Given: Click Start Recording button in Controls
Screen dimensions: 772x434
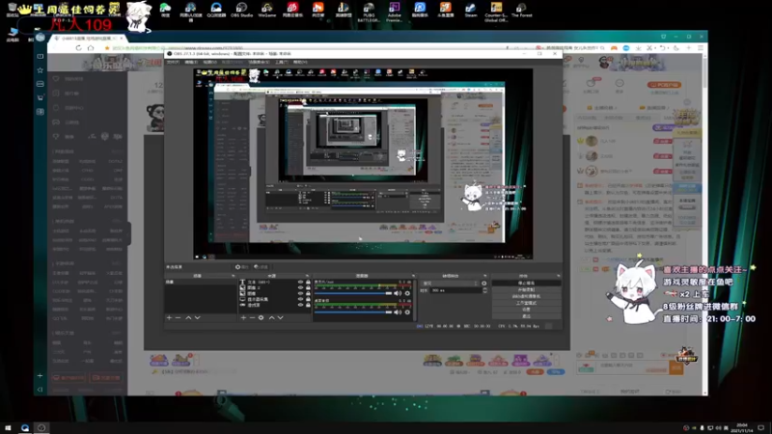Looking at the screenshot, I should pyautogui.click(x=526, y=290).
